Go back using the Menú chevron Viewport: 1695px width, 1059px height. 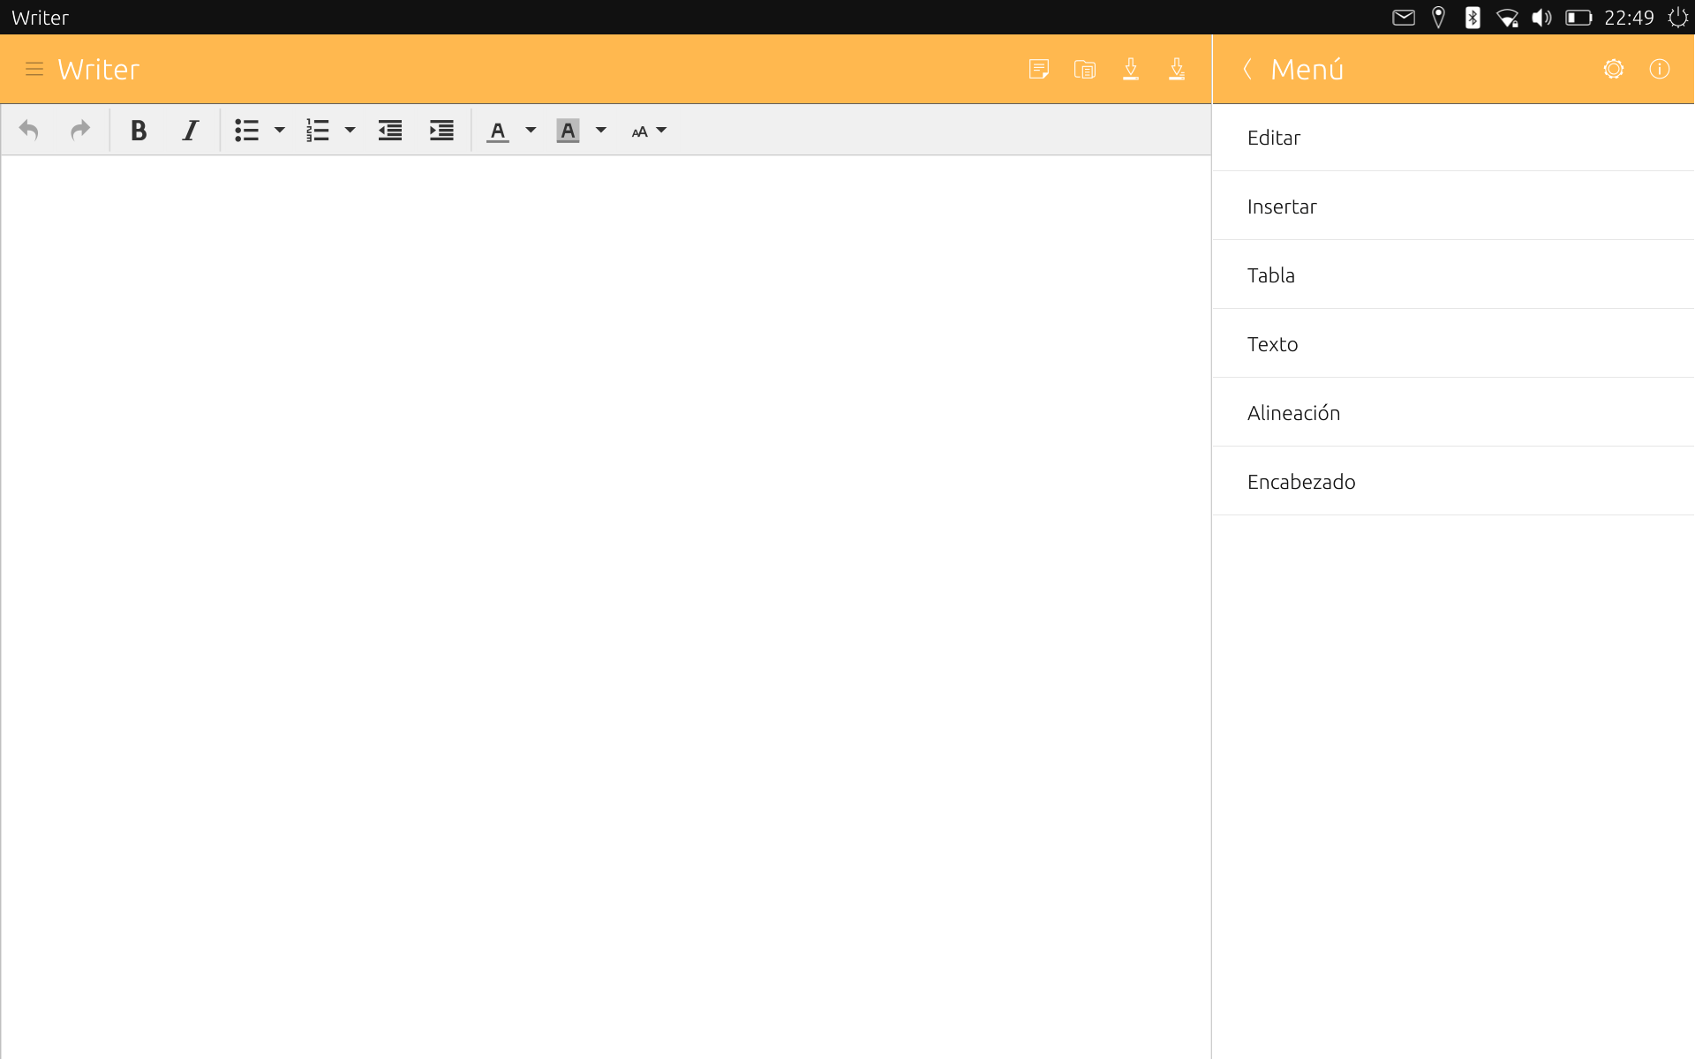pos(1247,69)
